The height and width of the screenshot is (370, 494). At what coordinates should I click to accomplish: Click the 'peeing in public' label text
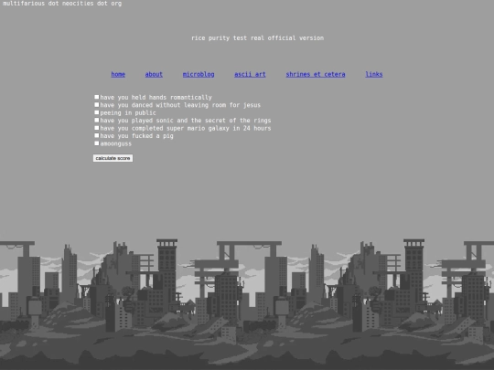tap(128, 113)
